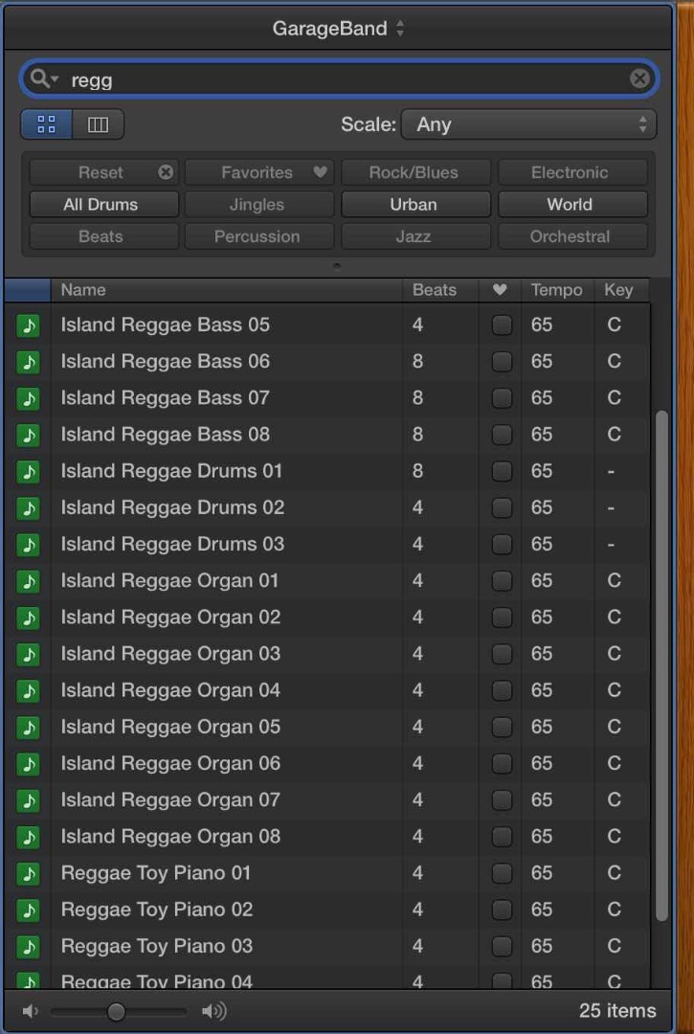
Task: Click the Urban keyword button
Action: click(x=415, y=205)
